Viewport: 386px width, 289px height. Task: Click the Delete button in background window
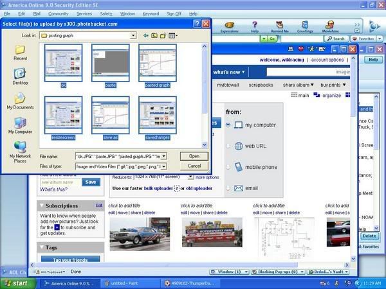click(369, 236)
